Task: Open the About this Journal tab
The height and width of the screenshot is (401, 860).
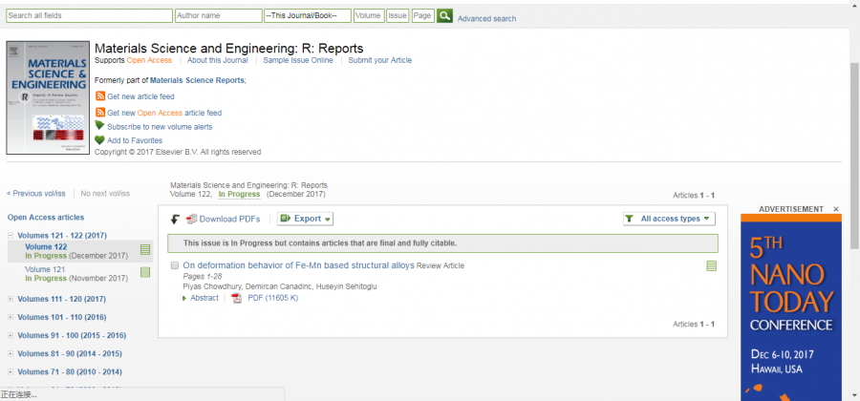Action: click(219, 60)
